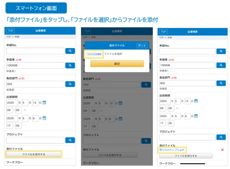
Task: Click プロジェクト search icon on left screen
Action: [70, 140]
